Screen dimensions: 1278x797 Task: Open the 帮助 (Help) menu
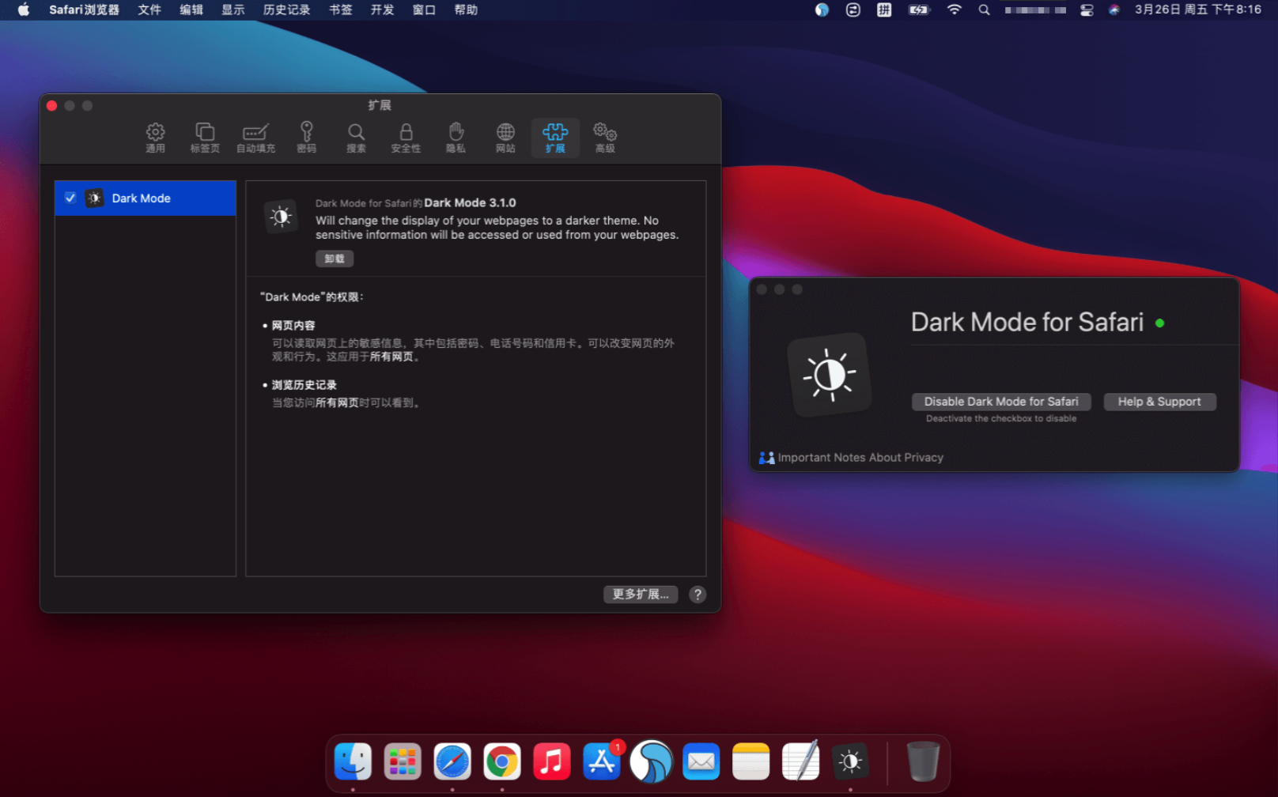coord(466,9)
